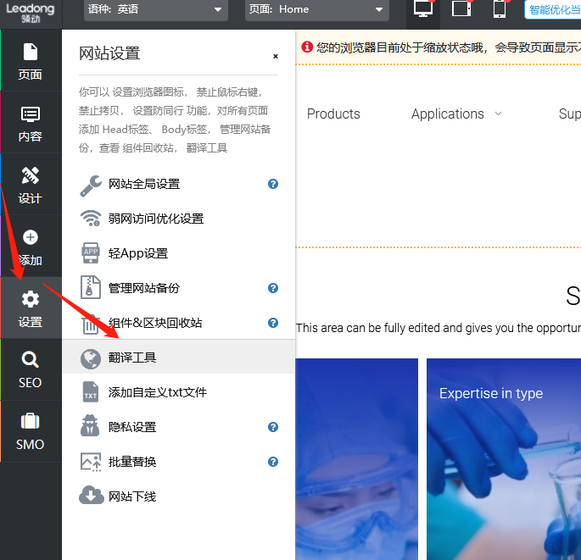This screenshot has height=560, width=581.
Task: Click the globe icon for 翻译工具
Action: pos(91,358)
